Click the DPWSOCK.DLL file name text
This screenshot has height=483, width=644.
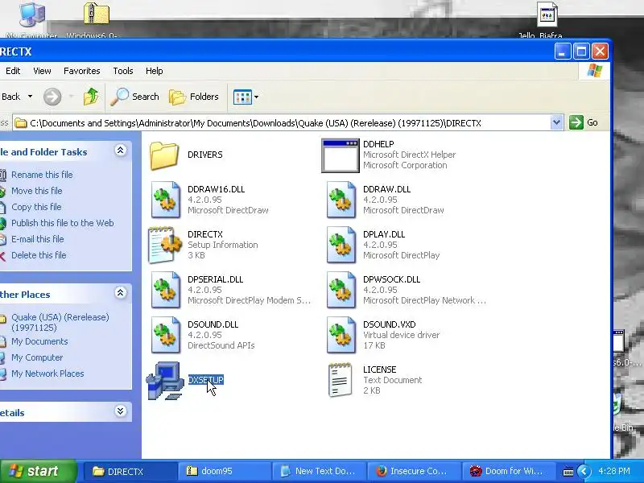391,279
